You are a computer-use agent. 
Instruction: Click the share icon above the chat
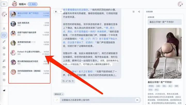coord(139,12)
